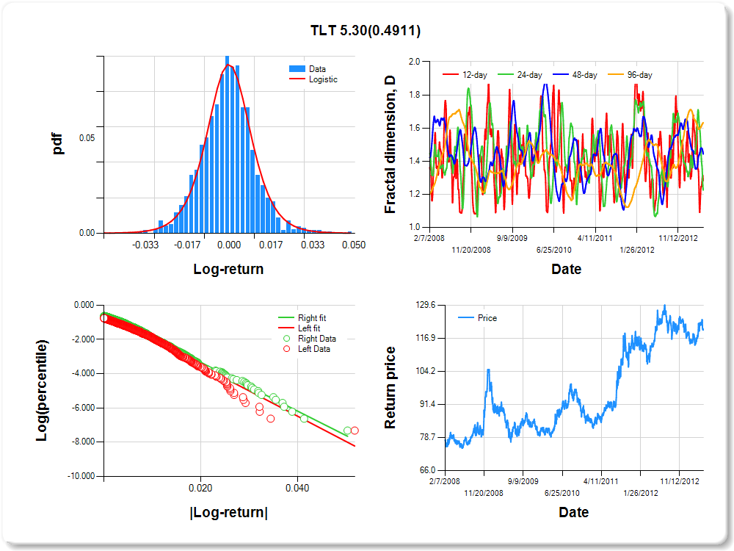
Task: Click the 11/12/2012 date on price chart
Action: pyautogui.click(x=680, y=481)
